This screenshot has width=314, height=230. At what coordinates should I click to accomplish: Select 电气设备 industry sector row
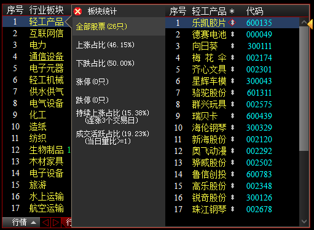[37, 103]
